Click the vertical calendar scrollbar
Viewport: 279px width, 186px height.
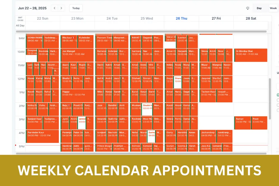[270, 99]
